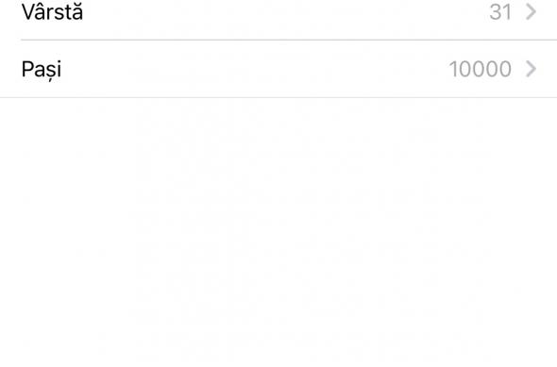Go to age detail via right chevron
The image size is (557, 367).
531,11
